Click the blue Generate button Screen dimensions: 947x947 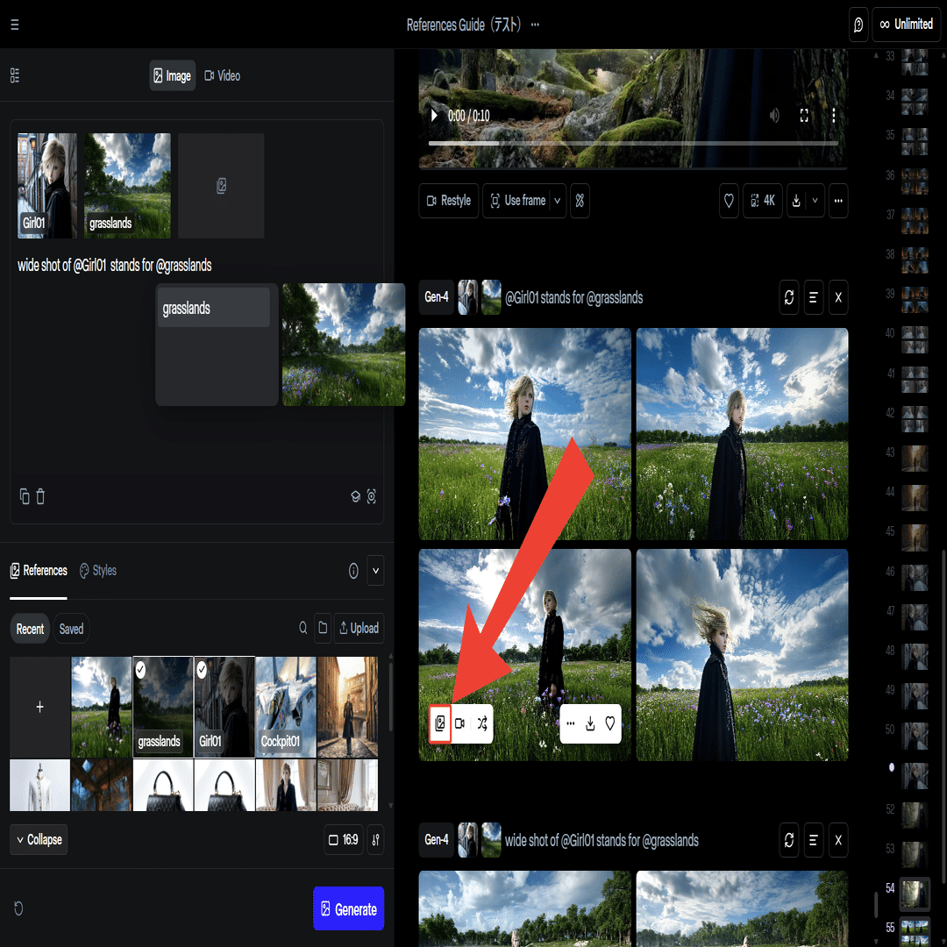click(x=348, y=908)
